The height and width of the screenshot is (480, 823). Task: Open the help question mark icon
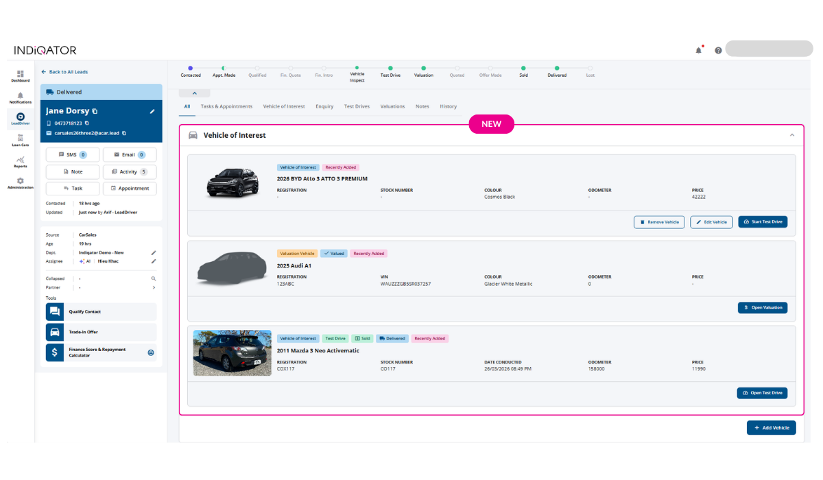[717, 49]
